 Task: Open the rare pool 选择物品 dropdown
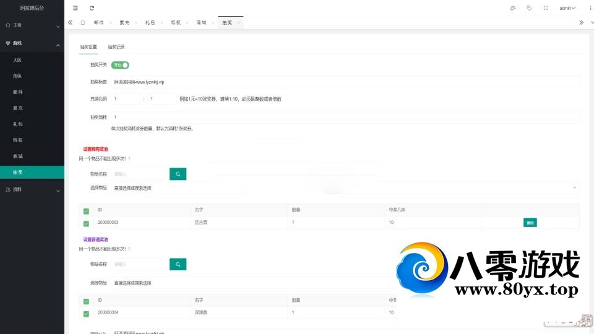pos(345,188)
